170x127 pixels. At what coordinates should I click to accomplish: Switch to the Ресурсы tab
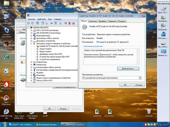point(122,21)
